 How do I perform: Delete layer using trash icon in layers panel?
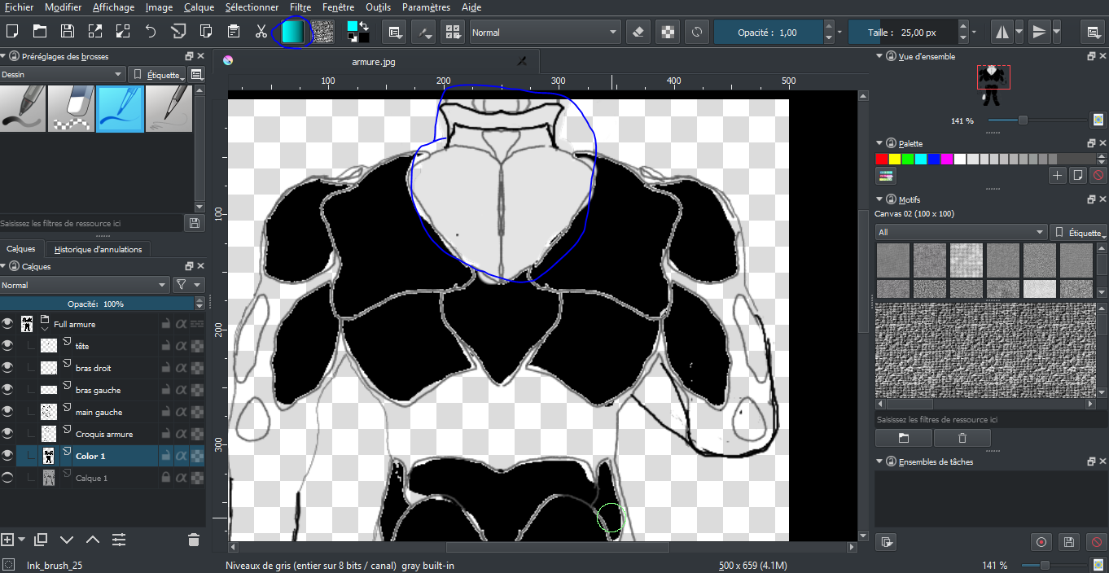(x=193, y=540)
